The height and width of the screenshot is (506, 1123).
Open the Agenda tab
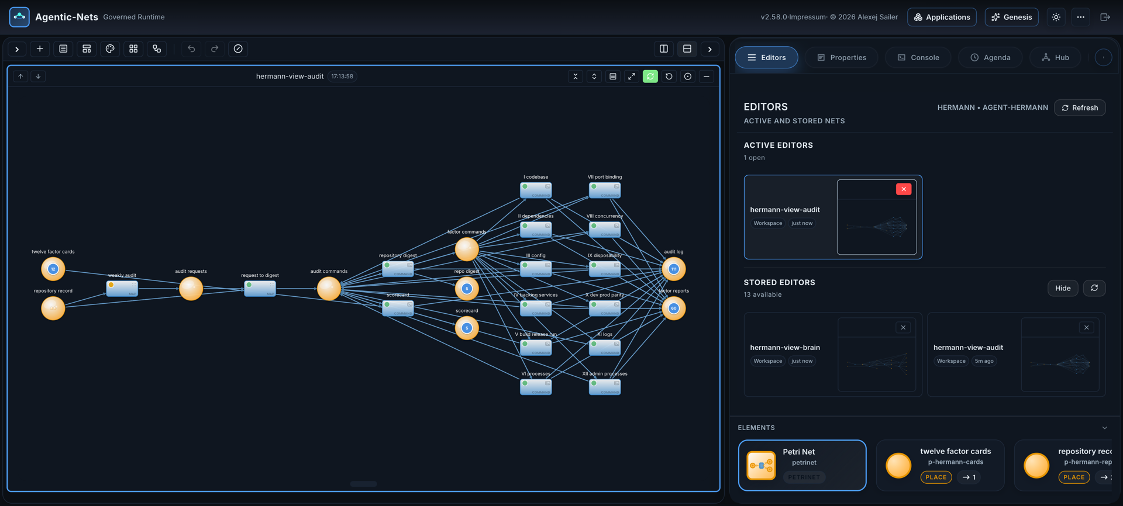tap(990, 57)
